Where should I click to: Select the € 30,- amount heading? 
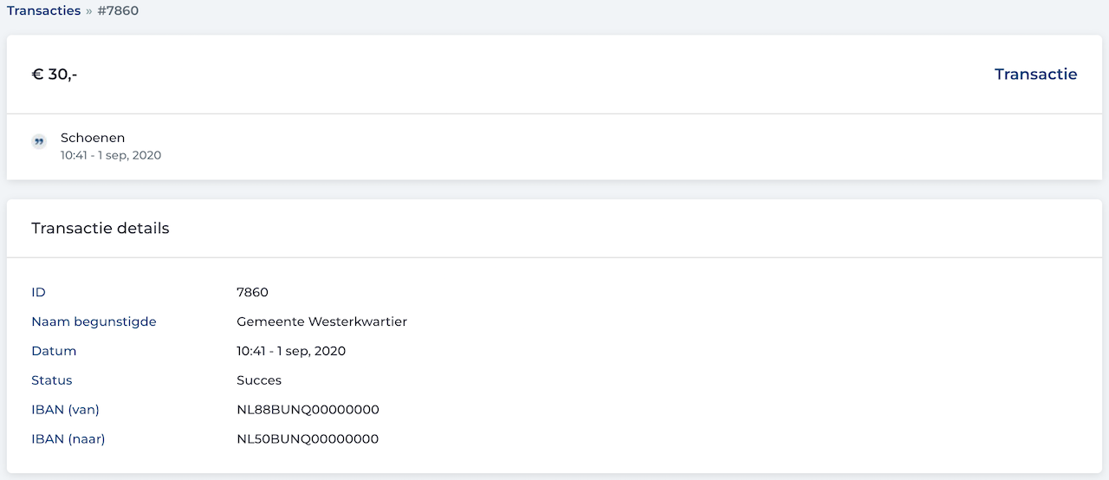pos(55,75)
